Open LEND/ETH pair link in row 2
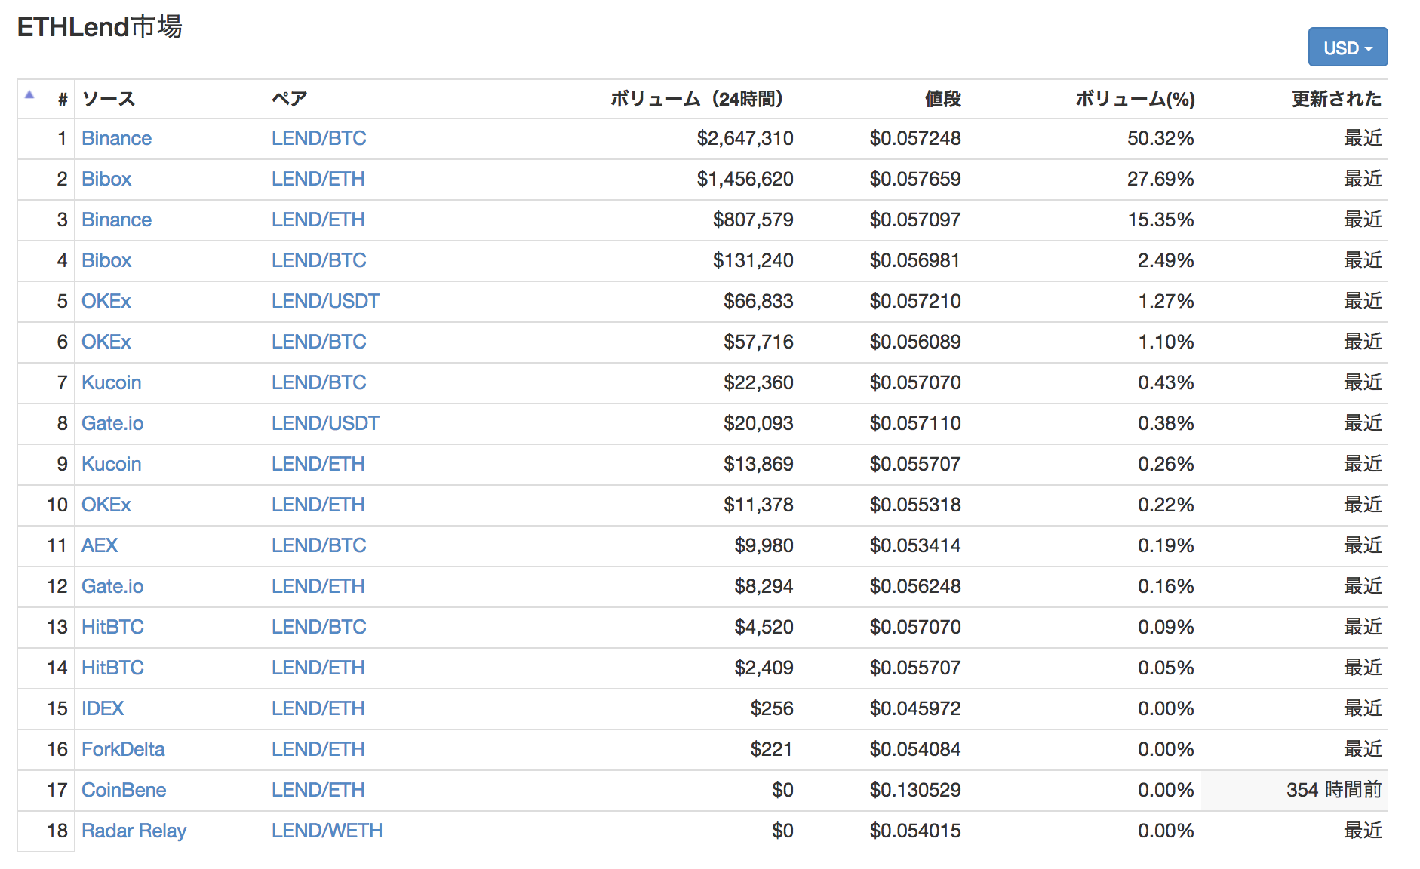 point(318,179)
